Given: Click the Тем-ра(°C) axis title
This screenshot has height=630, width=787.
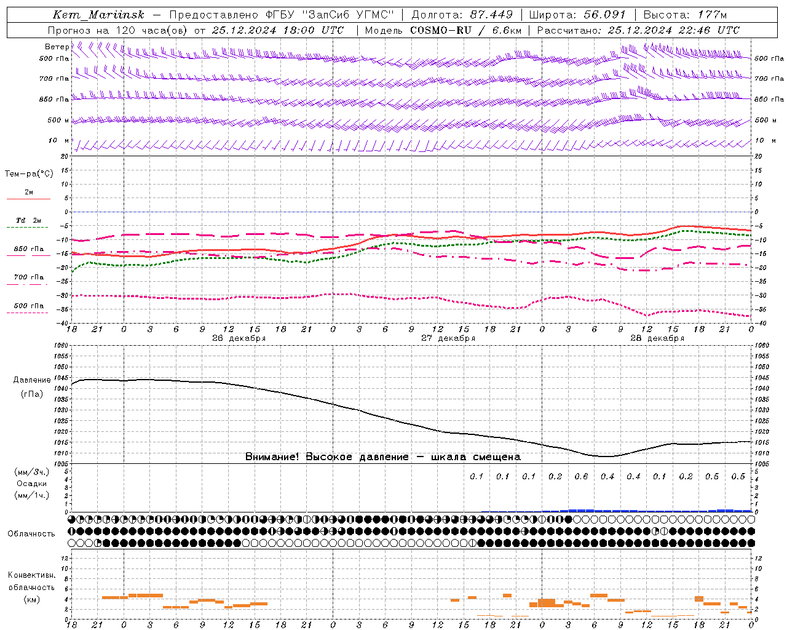Looking at the screenshot, I should (29, 173).
